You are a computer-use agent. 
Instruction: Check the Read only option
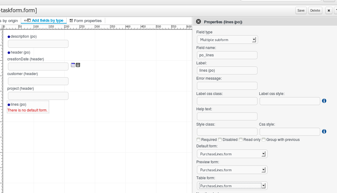coord(241,139)
